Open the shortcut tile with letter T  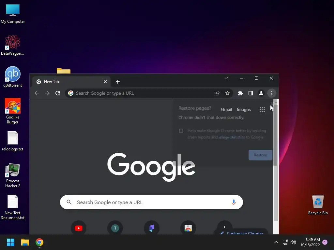[x=115, y=228]
